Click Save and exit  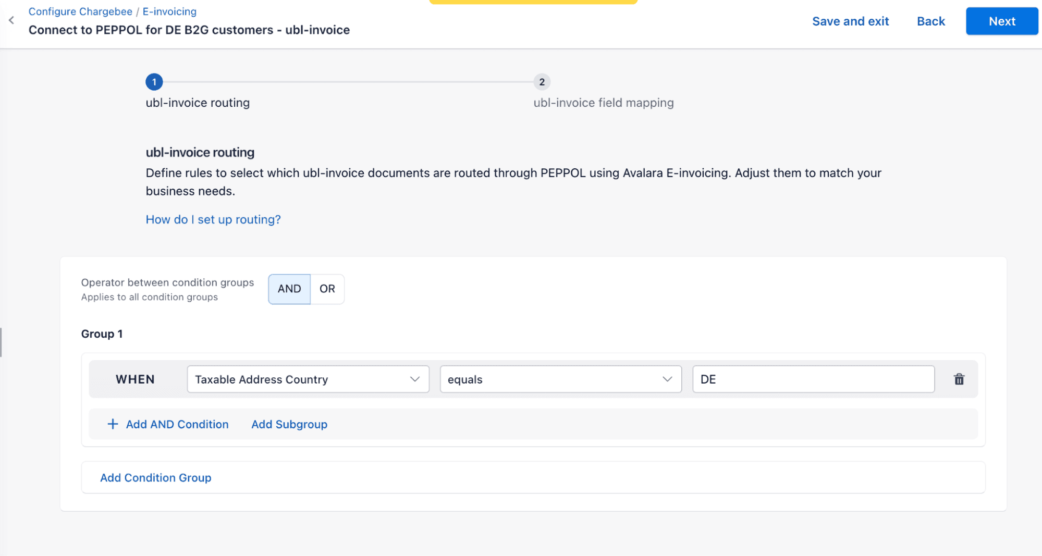coord(850,21)
